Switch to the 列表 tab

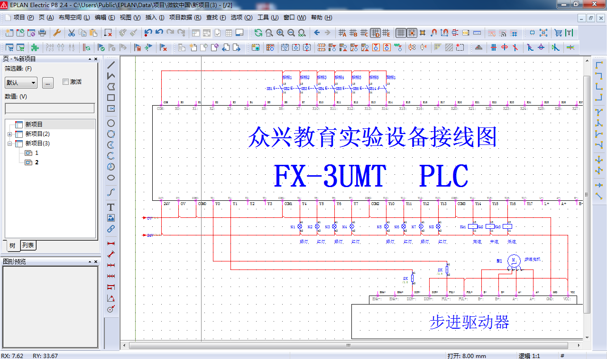(x=28, y=245)
